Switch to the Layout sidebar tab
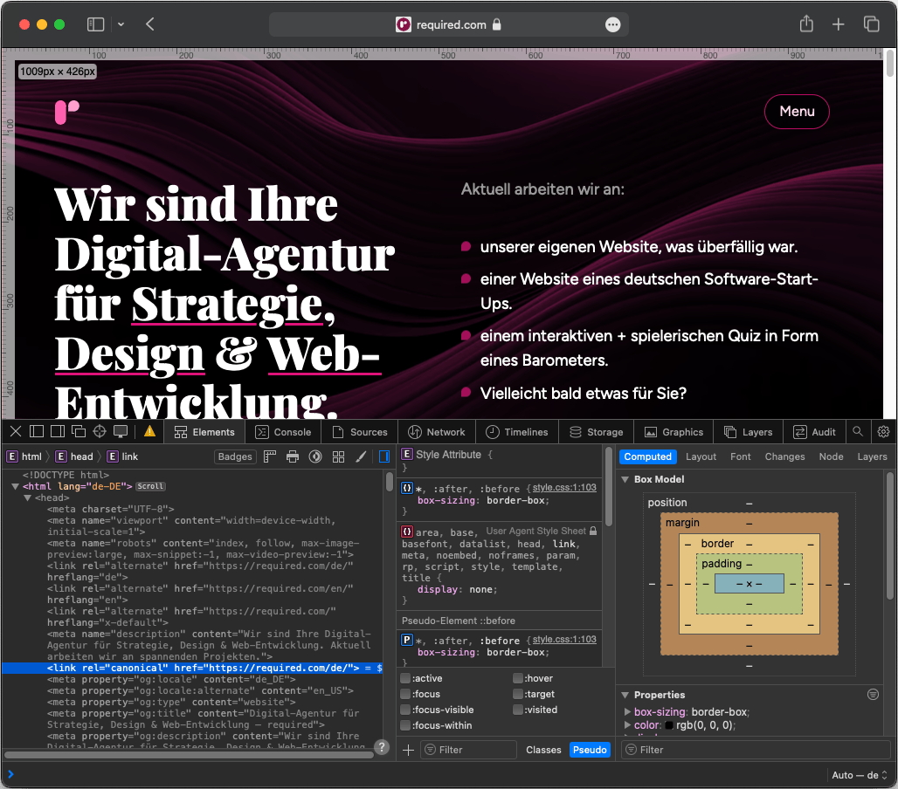The width and height of the screenshot is (898, 789). 701,456
